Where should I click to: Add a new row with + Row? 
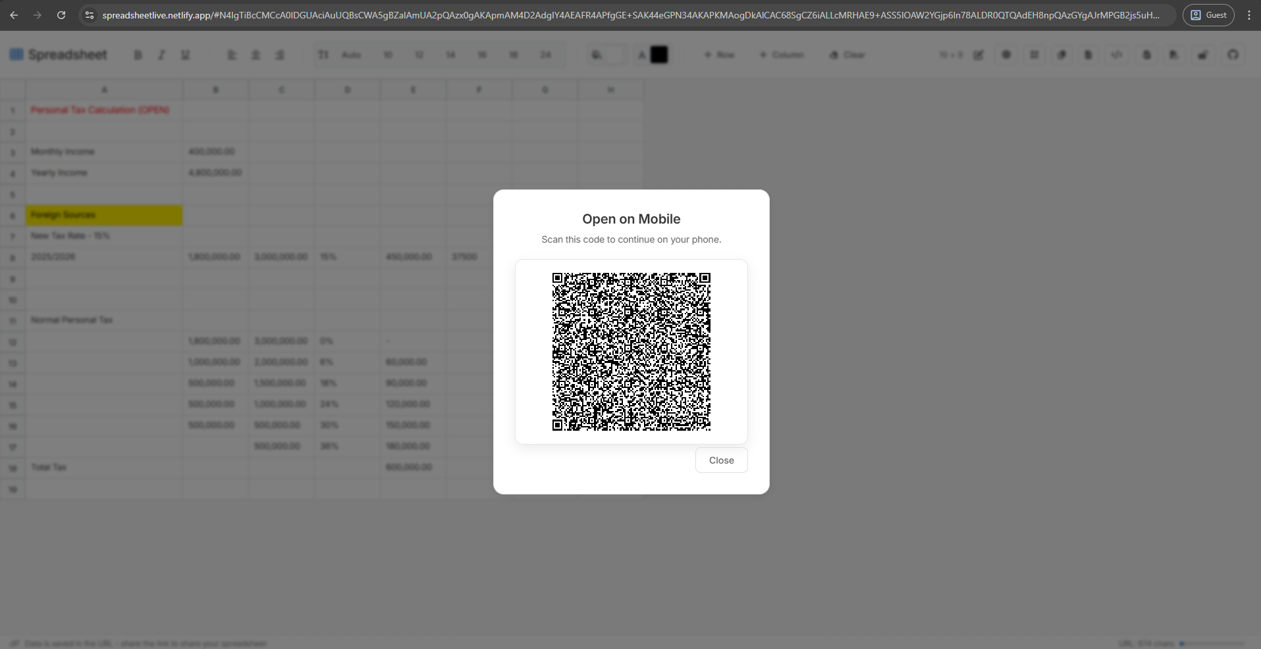point(719,55)
